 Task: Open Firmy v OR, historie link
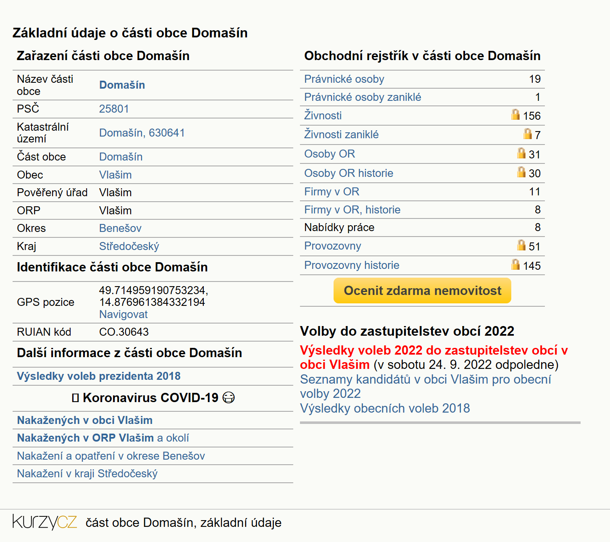coord(352,210)
